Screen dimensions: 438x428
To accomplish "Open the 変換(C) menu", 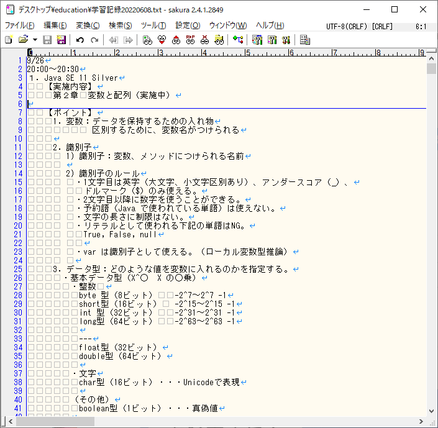I will pos(88,25).
